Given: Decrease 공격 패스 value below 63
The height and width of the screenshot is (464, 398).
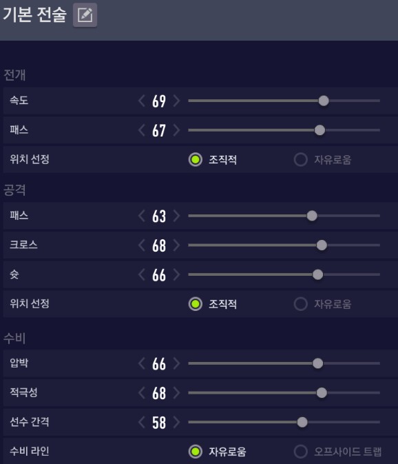Looking at the screenshot, I should click(142, 216).
